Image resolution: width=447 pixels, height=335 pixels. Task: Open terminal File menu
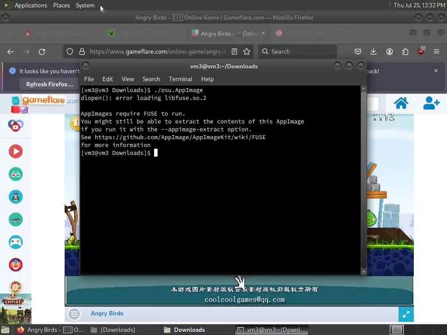tap(89, 79)
